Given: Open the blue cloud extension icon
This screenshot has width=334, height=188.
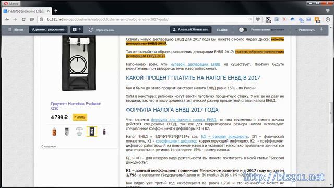Looking at the screenshot, I should click(292, 19).
